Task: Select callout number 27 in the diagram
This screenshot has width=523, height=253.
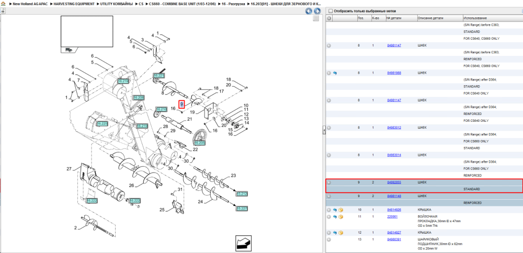Action: (69, 169)
